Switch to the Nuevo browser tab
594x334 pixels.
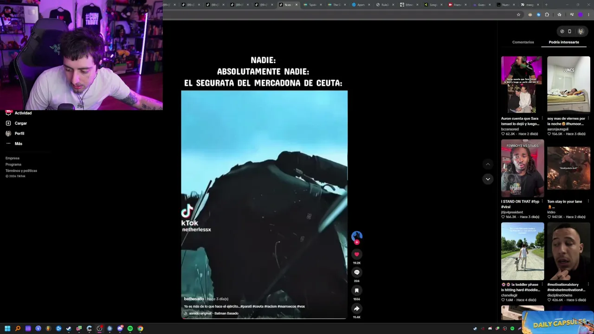[x=506, y=5]
